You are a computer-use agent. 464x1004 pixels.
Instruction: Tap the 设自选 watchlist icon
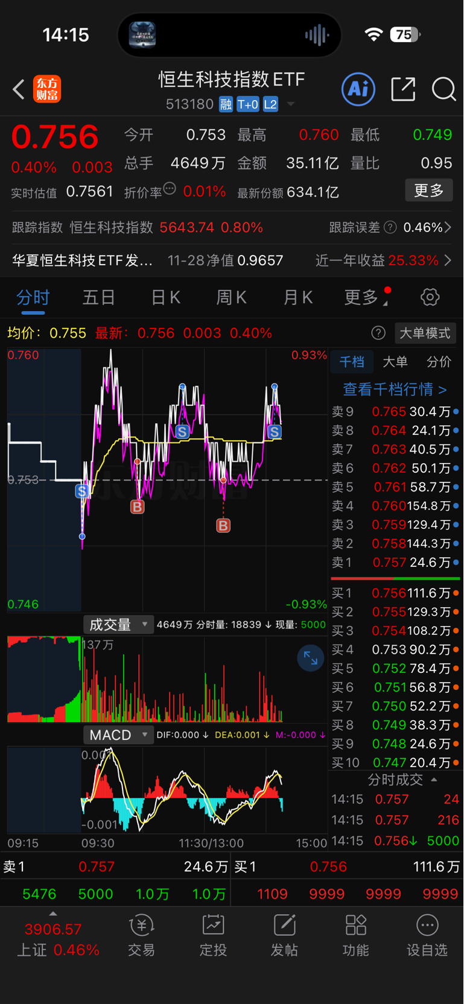(427, 936)
